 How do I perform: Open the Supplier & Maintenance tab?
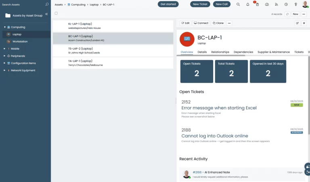pos(274,52)
